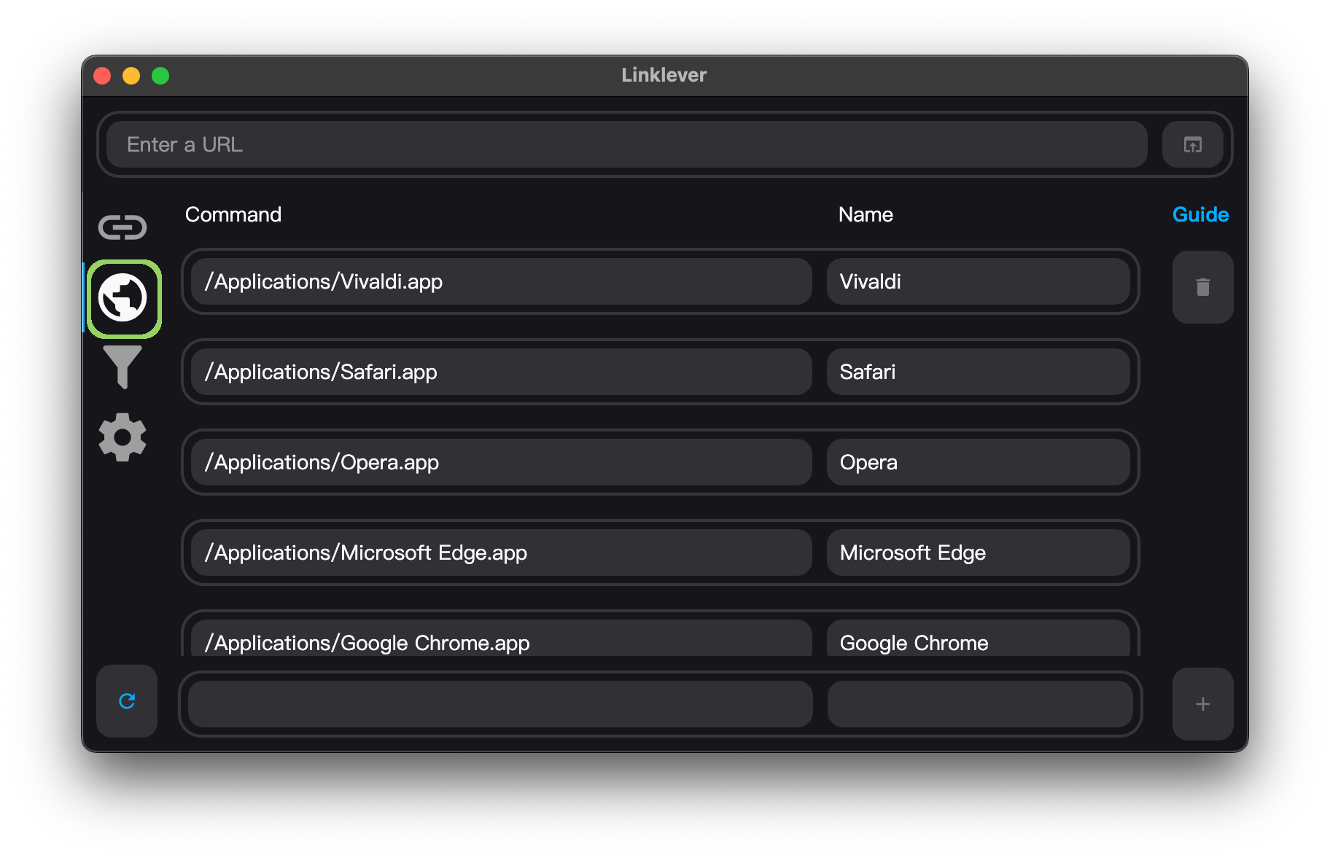This screenshot has width=1330, height=860.
Task: Edit the Microsoft Edge.app command field
Action: click(x=502, y=552)
